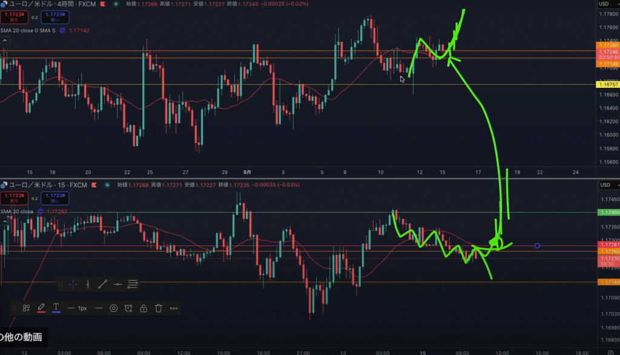Toggle the lock on selected drawing
The width and height of the screenshot is (620, 355).
click(143, 308)
